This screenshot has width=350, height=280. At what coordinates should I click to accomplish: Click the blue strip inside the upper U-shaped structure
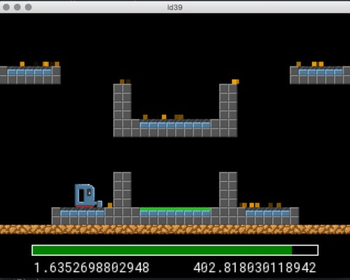point(175,125)
